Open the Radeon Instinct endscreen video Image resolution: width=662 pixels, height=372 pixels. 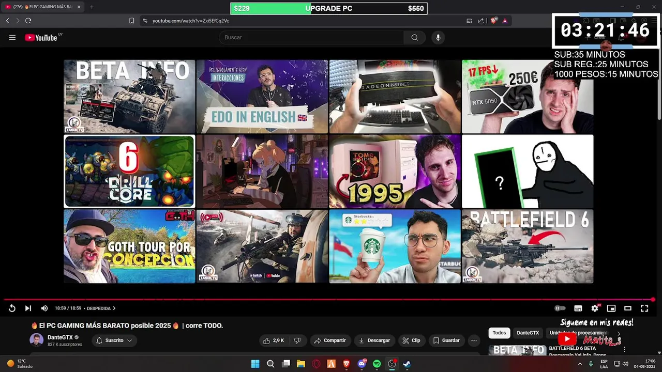395,97
